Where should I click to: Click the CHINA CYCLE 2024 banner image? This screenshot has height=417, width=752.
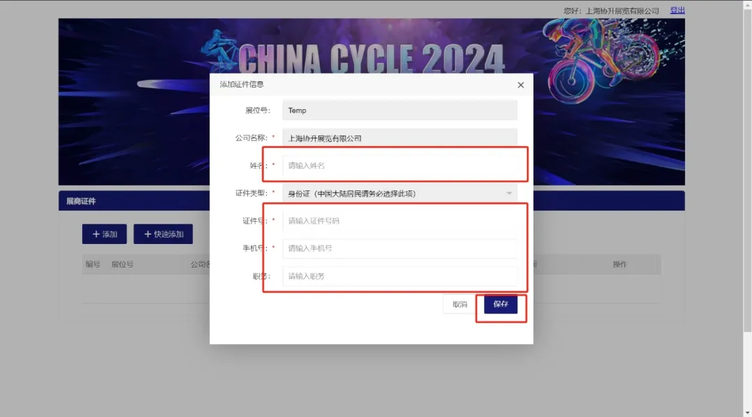click(372, 101)
